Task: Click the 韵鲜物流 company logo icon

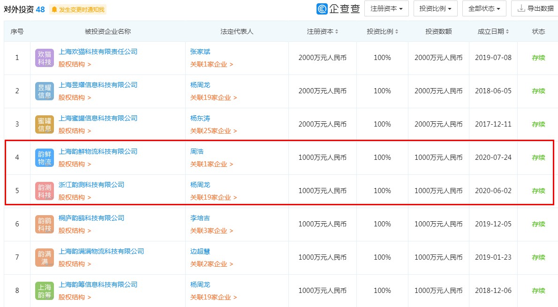Action: [45, 157]
